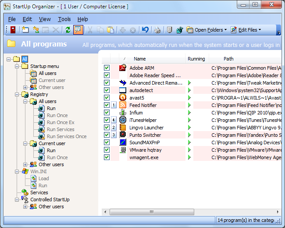Toggle the autodetect checkbox
The height and width of the screenshot is (228, 285).
point(107,90)
